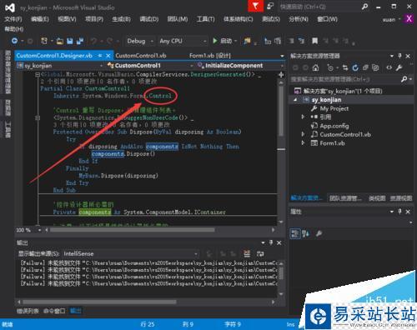417x330 pixels.
Task: Open the 帮助(H) menu
Action: click(14, 29)
